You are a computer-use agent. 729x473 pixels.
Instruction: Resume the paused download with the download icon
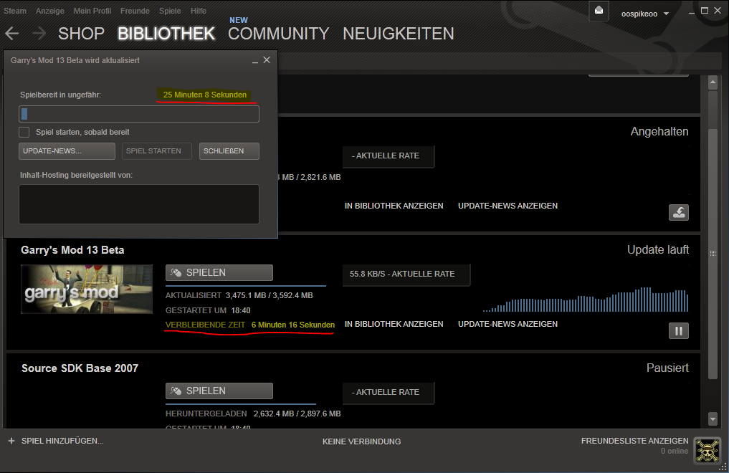[678, 212]
